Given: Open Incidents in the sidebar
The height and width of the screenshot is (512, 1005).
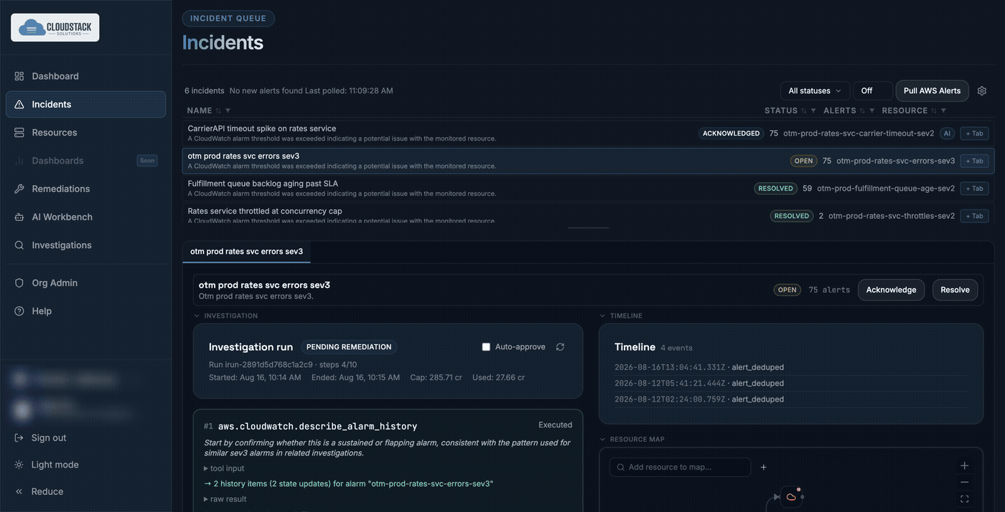Looking at the screenshot, I should [85, 104].
